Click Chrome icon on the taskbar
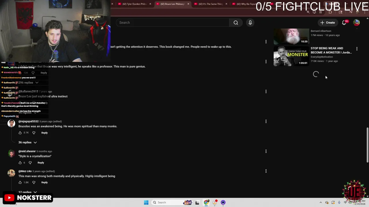The image size is (369, 207). [x=206, y=202]
